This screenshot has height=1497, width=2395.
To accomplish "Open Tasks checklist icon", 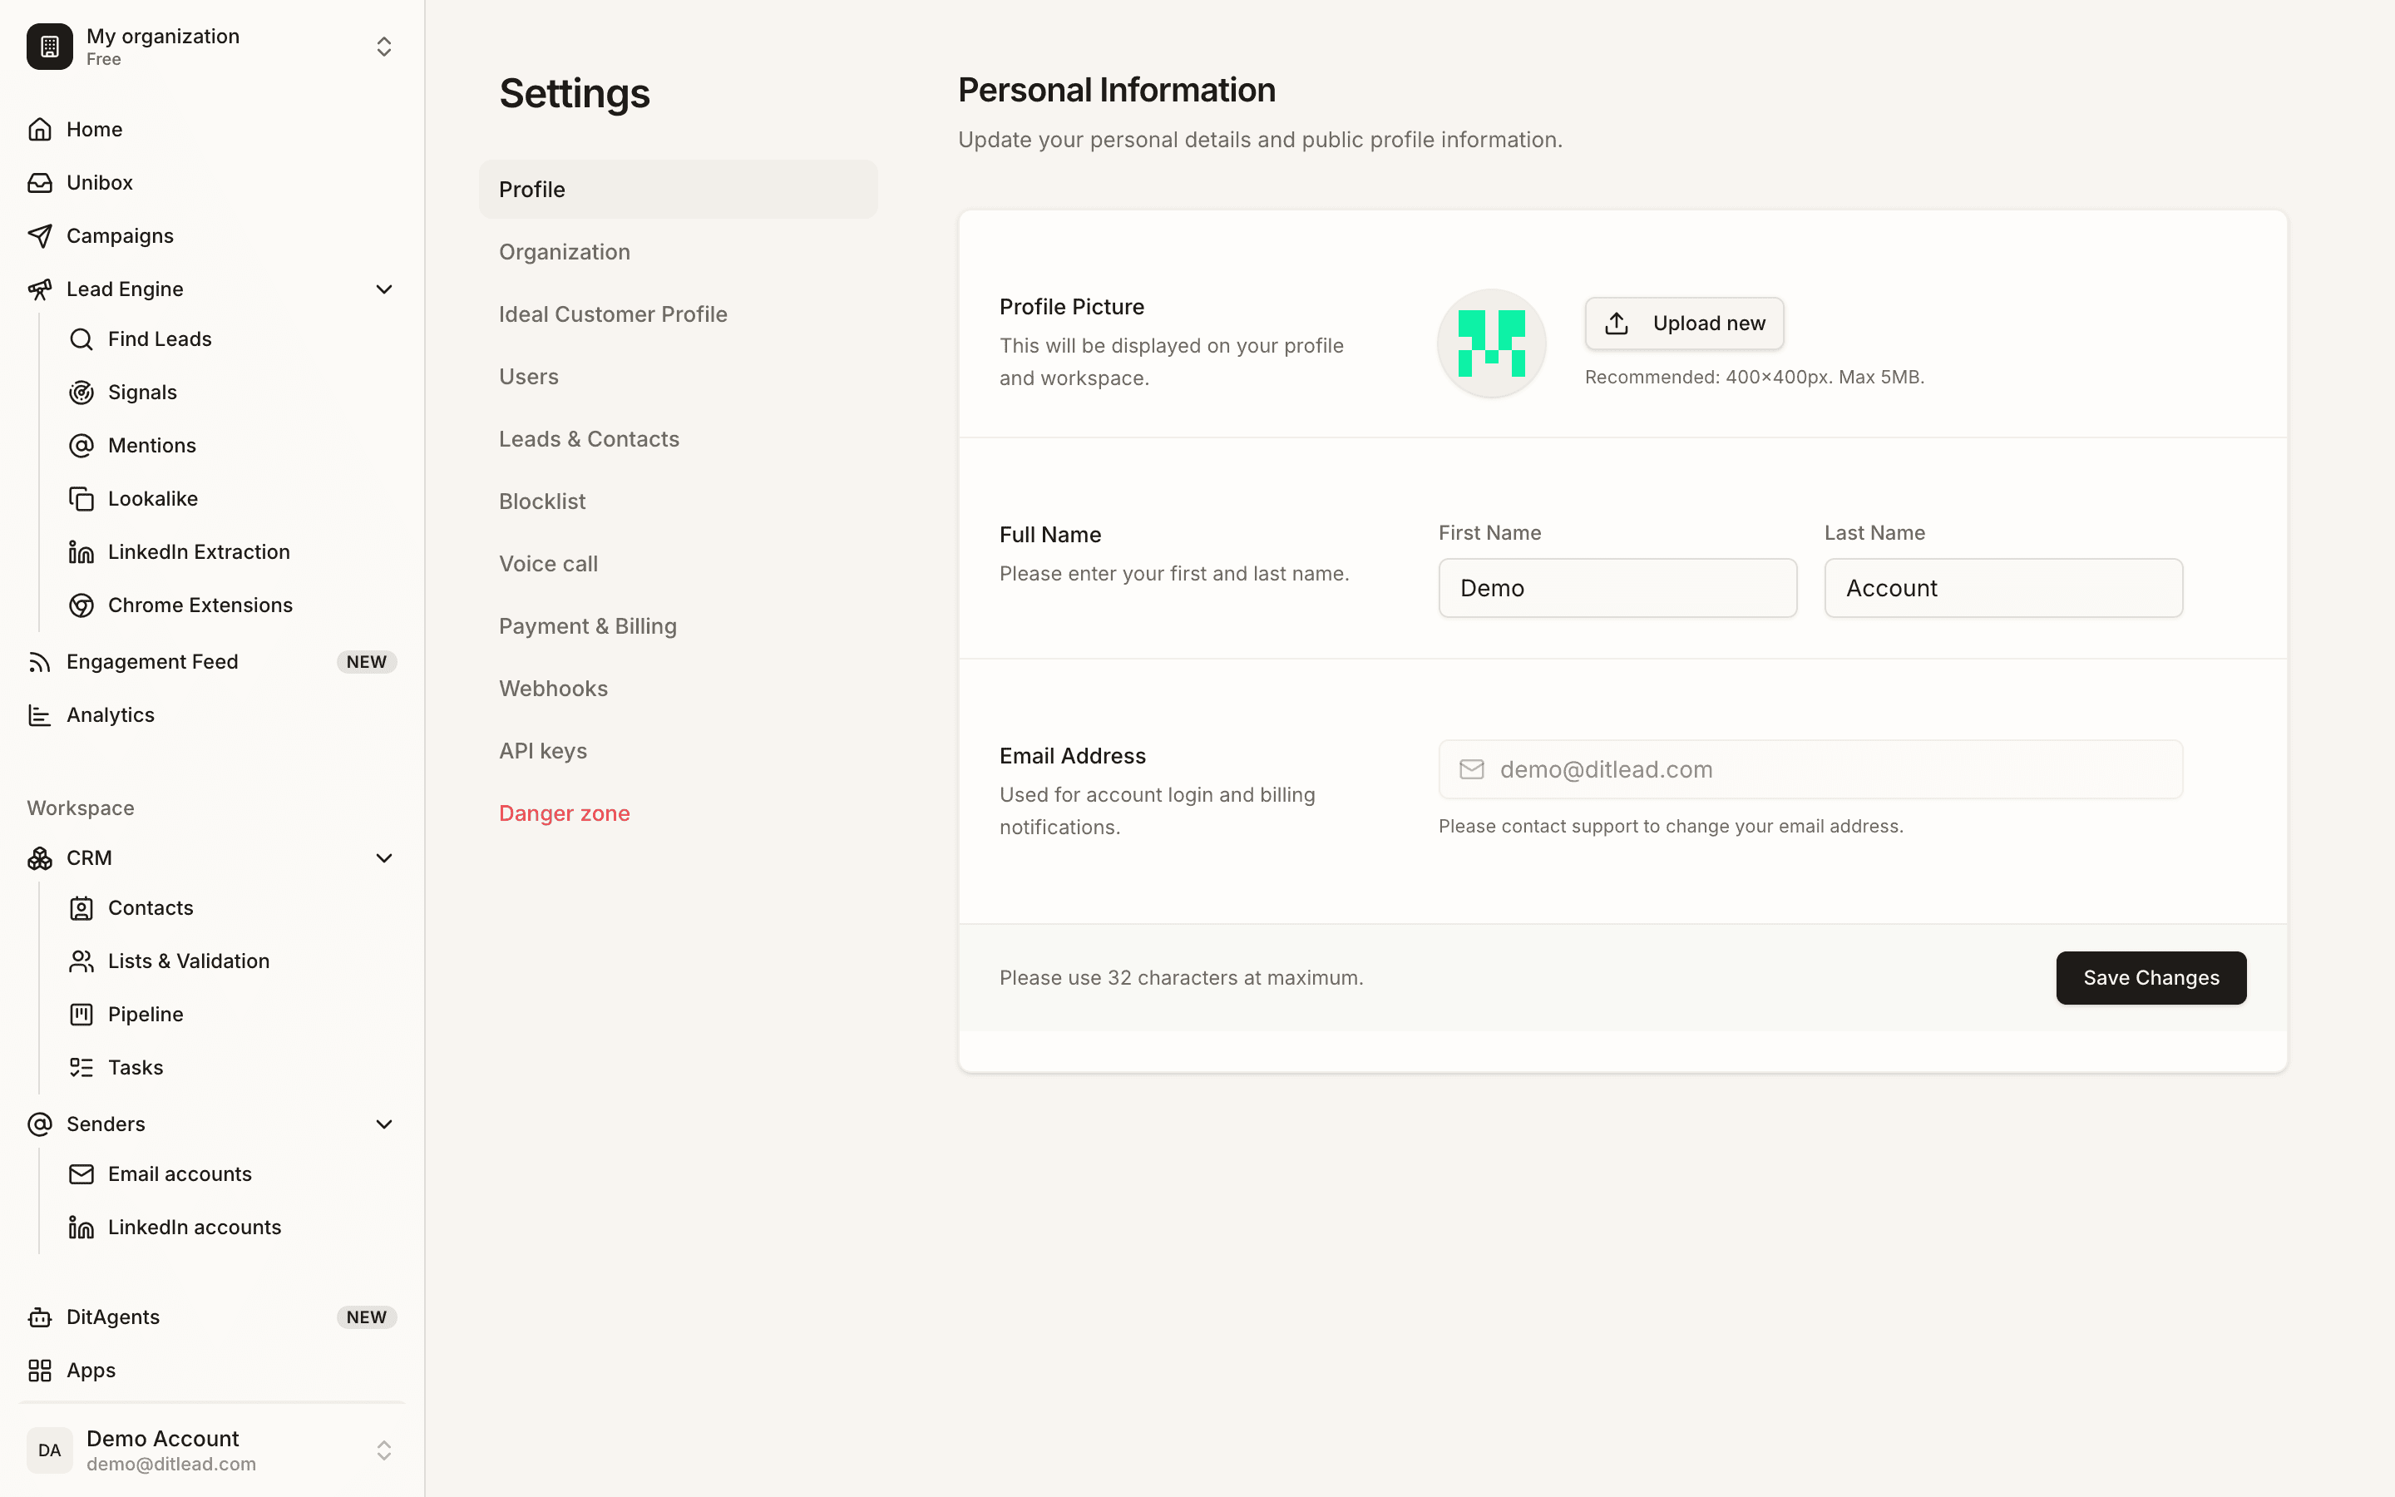I will (81, 1069).
